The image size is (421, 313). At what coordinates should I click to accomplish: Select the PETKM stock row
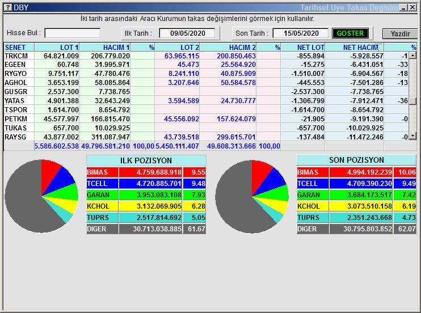(x=16, y=119)
